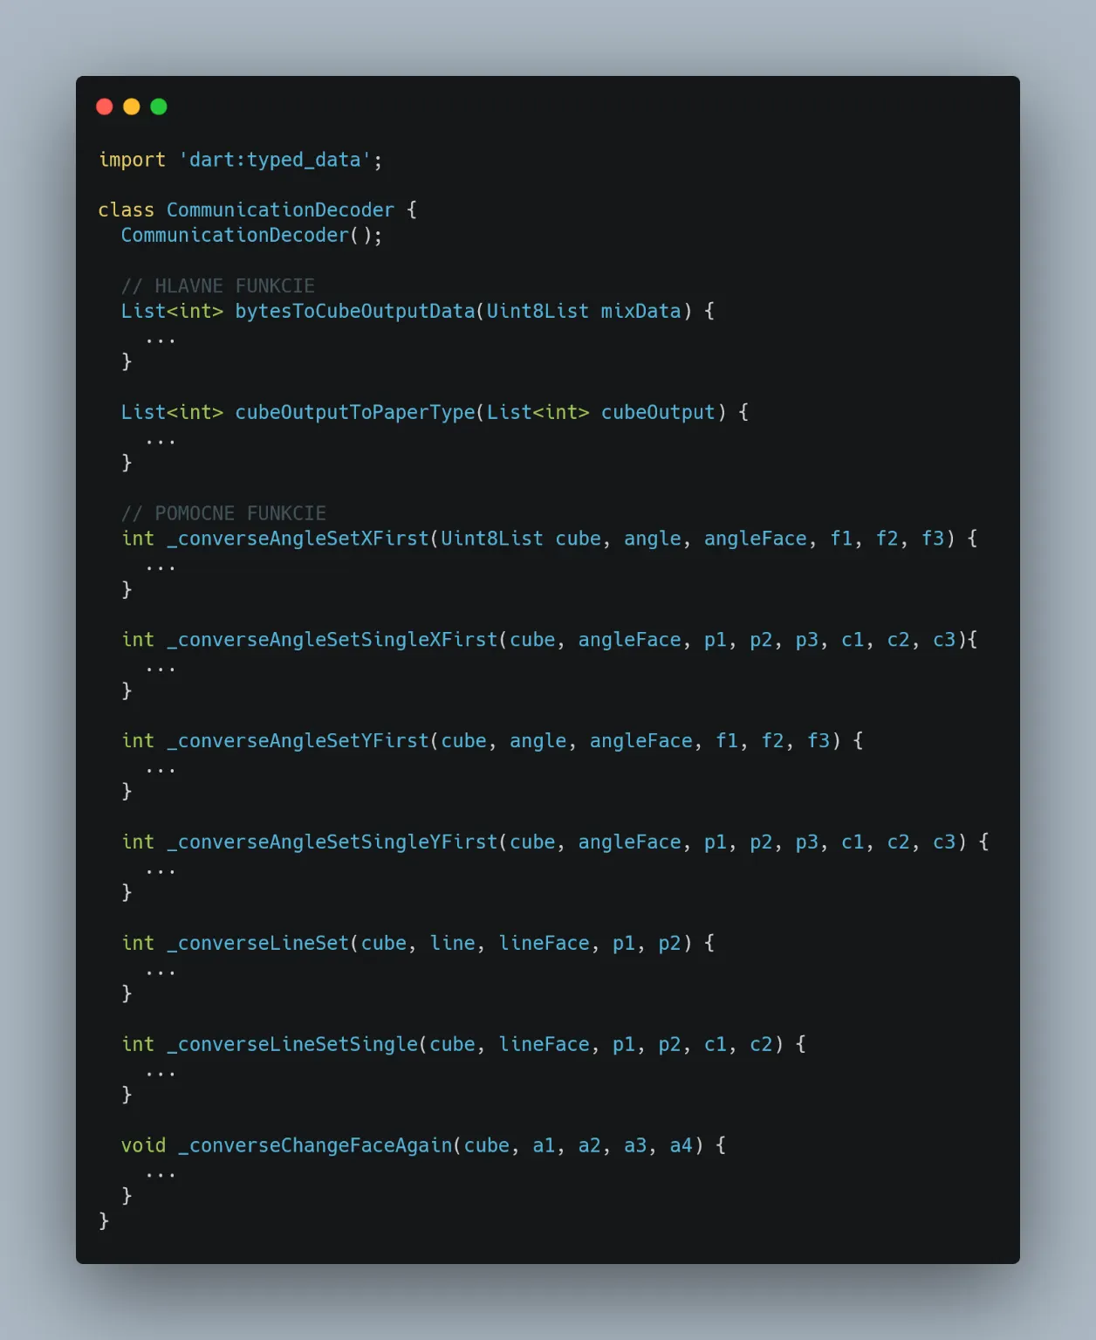The image size is (1096, 1340).
Task: Click the cubeOutputToPaperType function name
Action: (x=354, y=413)
